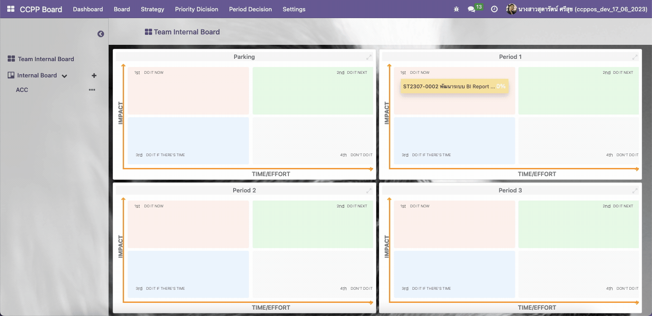Open the clock activities icon

tap(494, 9)
